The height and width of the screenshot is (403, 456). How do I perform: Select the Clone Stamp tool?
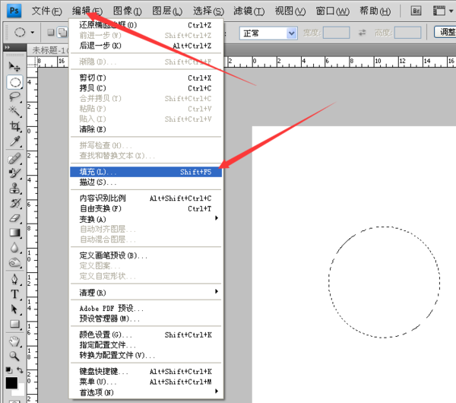[x=14, y=189]
